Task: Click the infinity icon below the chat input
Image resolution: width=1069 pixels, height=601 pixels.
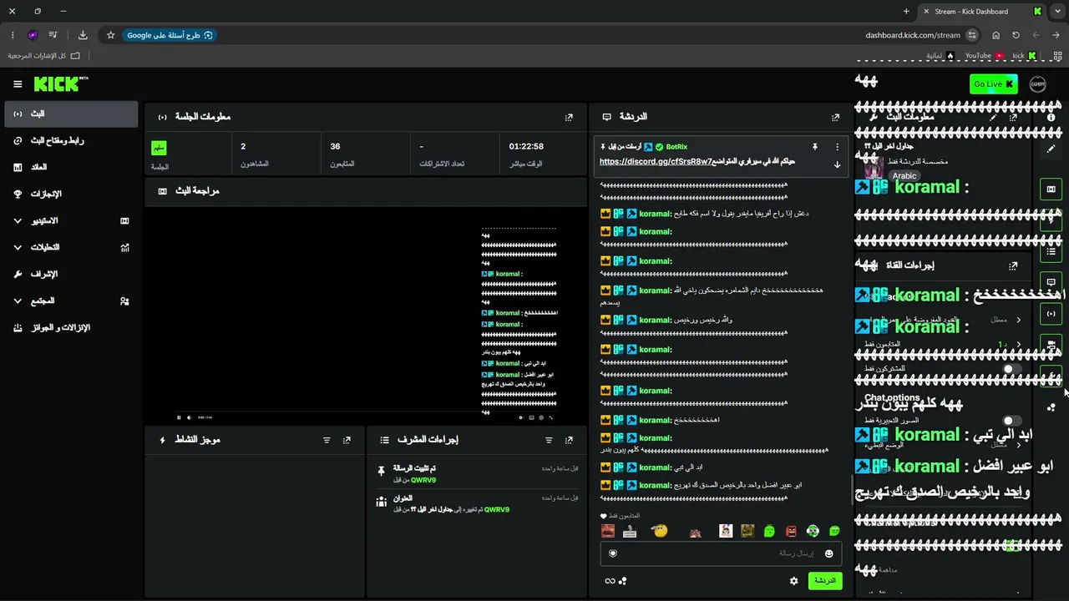Action: (610, 581)
